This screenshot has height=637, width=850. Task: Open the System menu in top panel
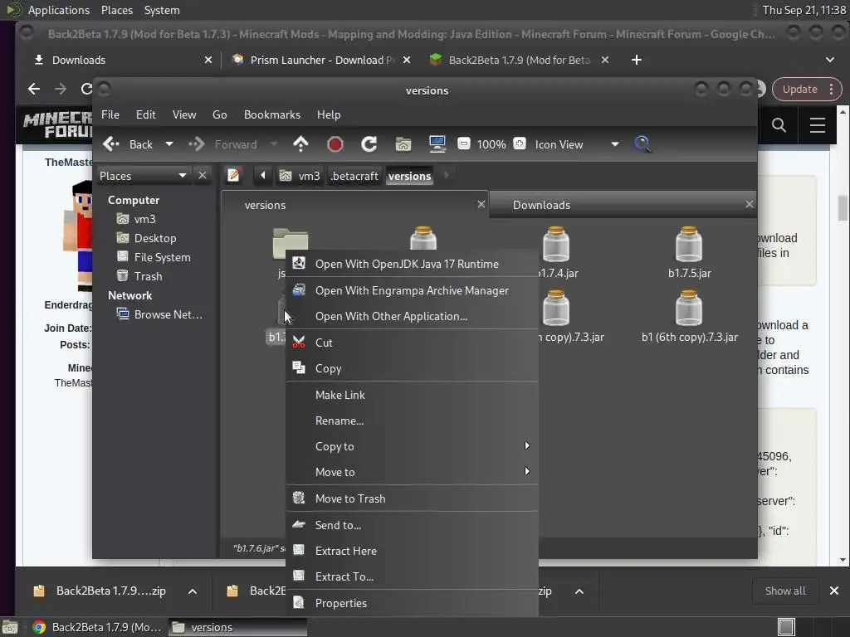162,10
